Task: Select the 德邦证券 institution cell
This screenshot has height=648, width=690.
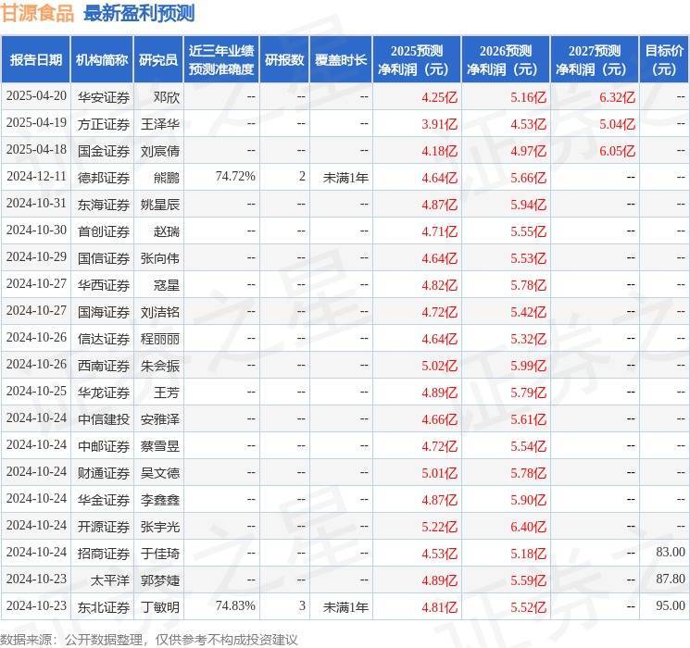Action: pos(104,178)
